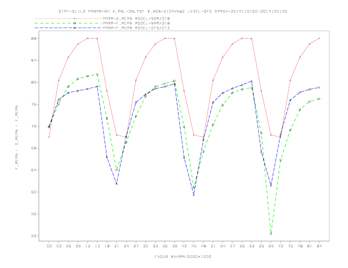
Task: Click y-axis tick label 68
Action: tap(33, 148)
